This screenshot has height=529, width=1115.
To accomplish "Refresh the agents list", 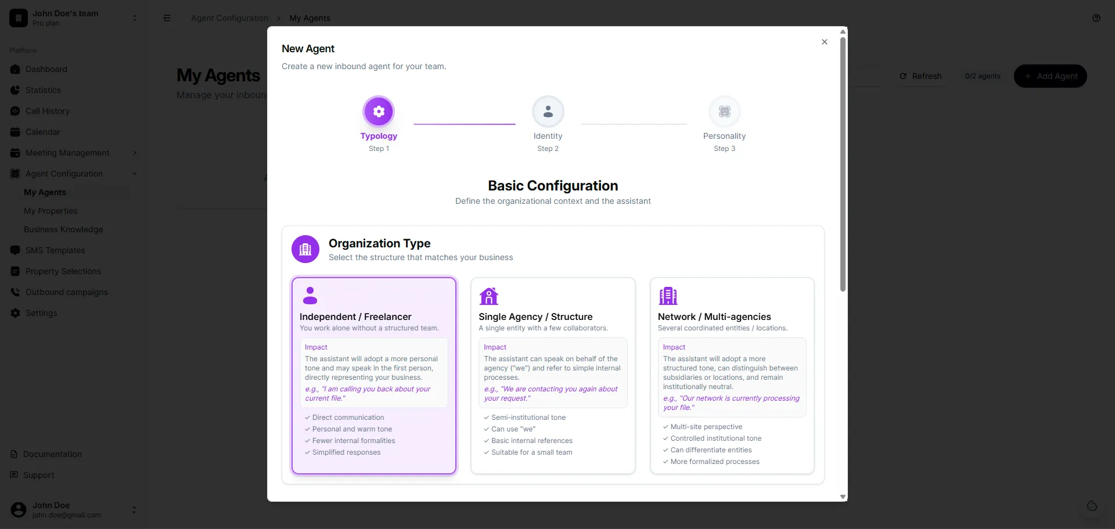I will 920,75.
